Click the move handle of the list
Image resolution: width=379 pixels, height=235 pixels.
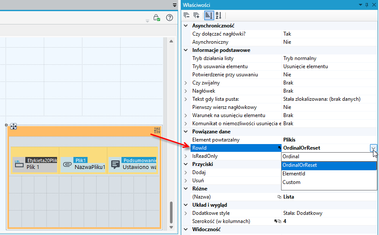tap(13, 127)
